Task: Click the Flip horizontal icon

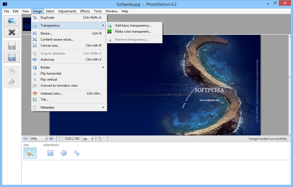Action: [x=35, y=73]
